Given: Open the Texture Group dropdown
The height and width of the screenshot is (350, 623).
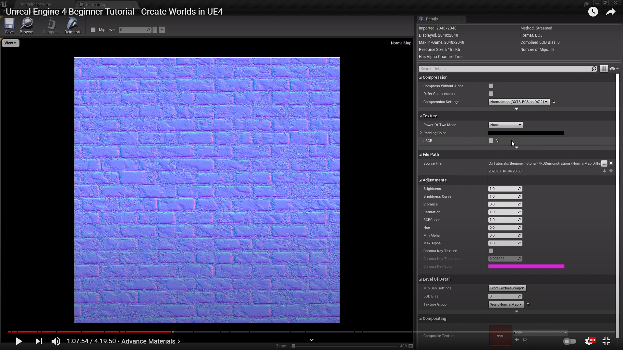Looking at the screenshot, I should pyautogui.click(x=506, y=304).
